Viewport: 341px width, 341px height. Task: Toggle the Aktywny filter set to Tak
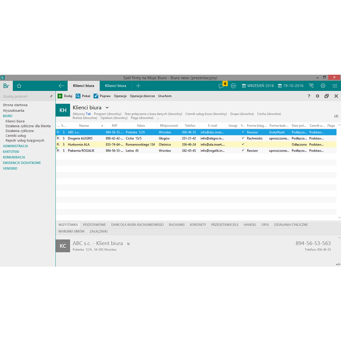(88, 114)
